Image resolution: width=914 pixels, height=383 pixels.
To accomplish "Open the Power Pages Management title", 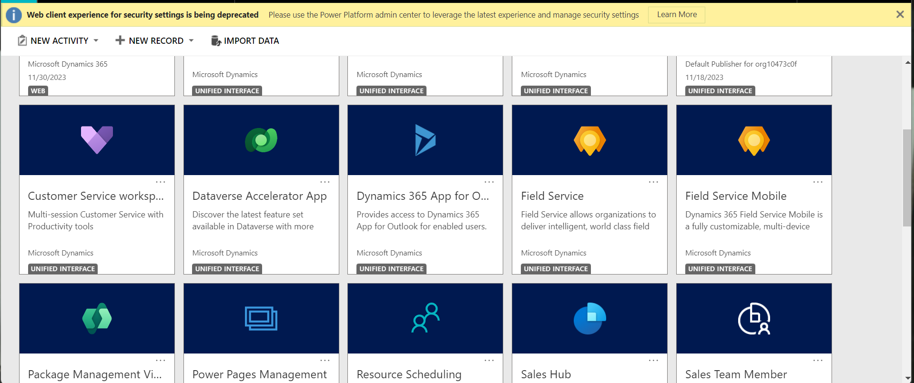I will 260,374.
